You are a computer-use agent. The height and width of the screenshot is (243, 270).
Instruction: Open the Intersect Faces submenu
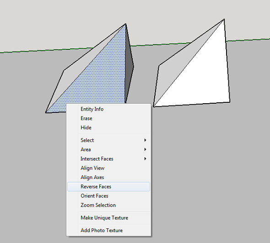coord(108,159)
